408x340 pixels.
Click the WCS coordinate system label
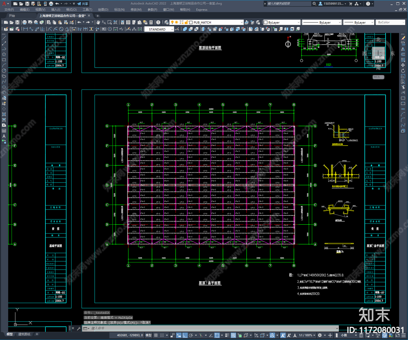click(378, 77)
